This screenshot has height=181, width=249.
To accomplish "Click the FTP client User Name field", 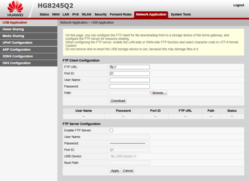I will click(129, 80).
